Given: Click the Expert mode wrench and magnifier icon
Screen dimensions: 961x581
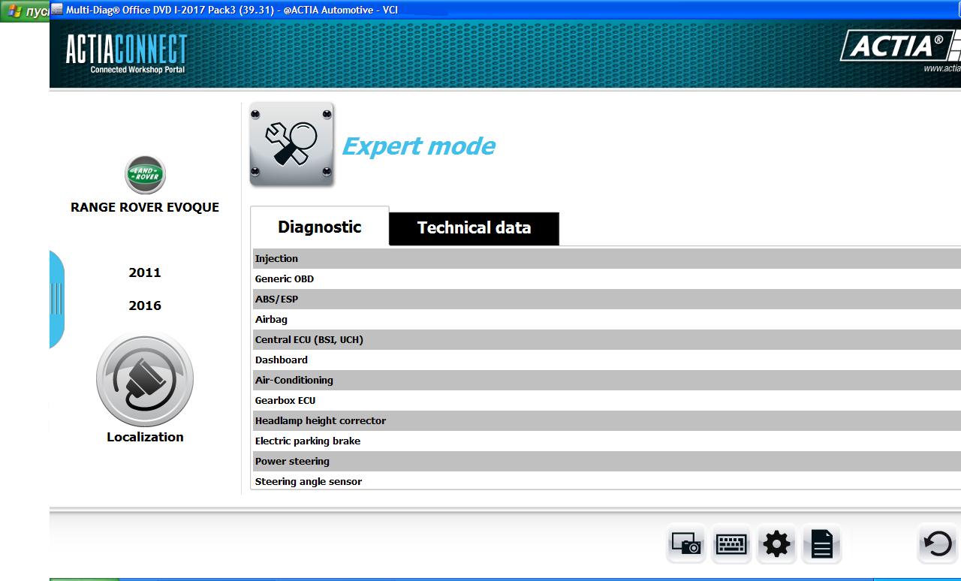Looking at the screenshot, I should tap(291, 144).
